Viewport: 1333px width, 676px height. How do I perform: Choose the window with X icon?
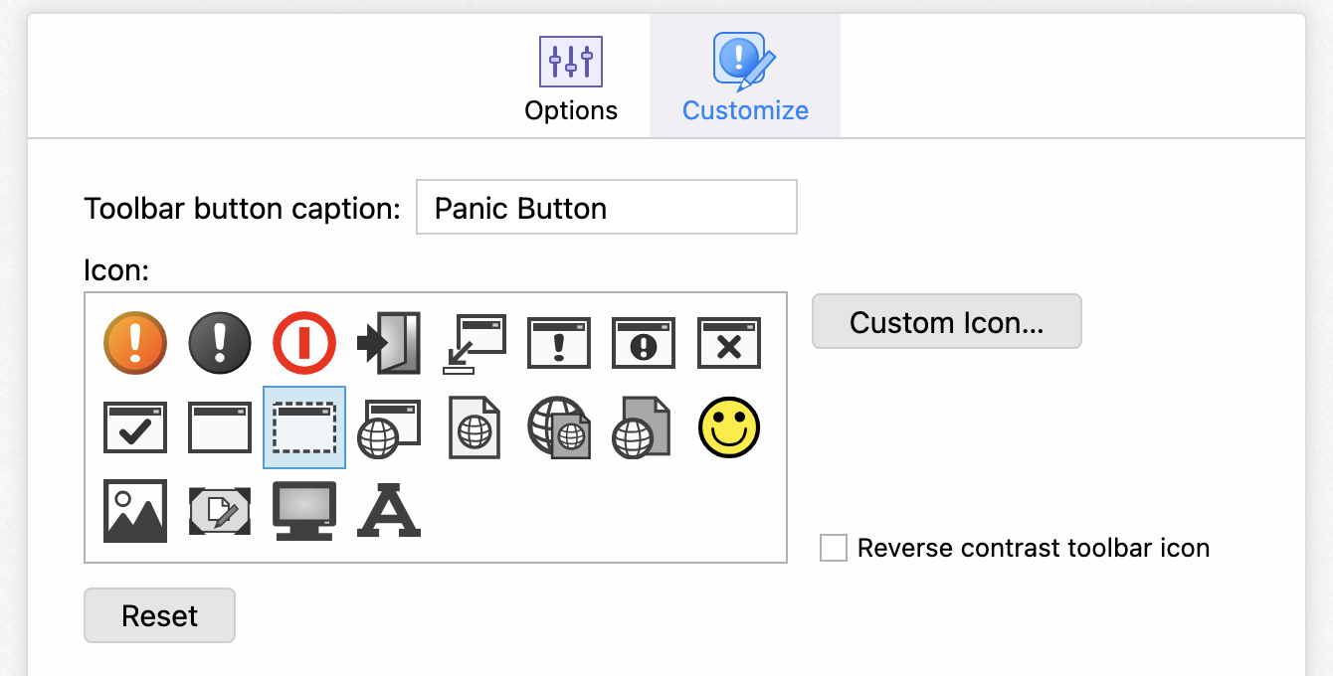[729, 342]
